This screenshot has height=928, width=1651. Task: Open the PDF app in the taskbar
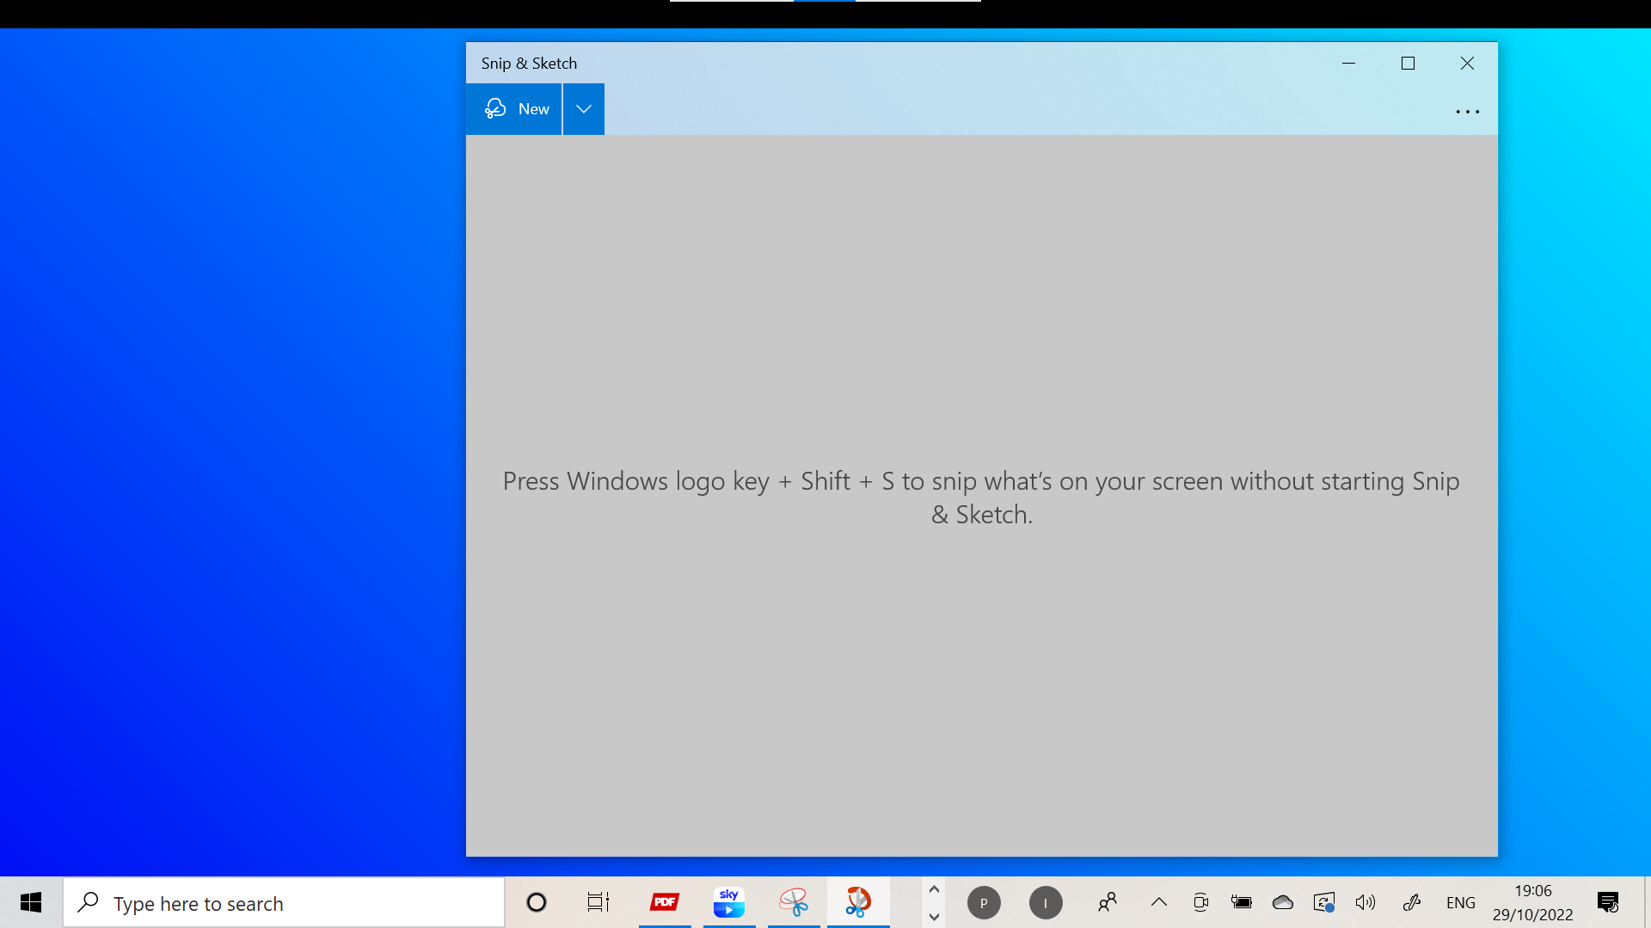tap(665, 902)
